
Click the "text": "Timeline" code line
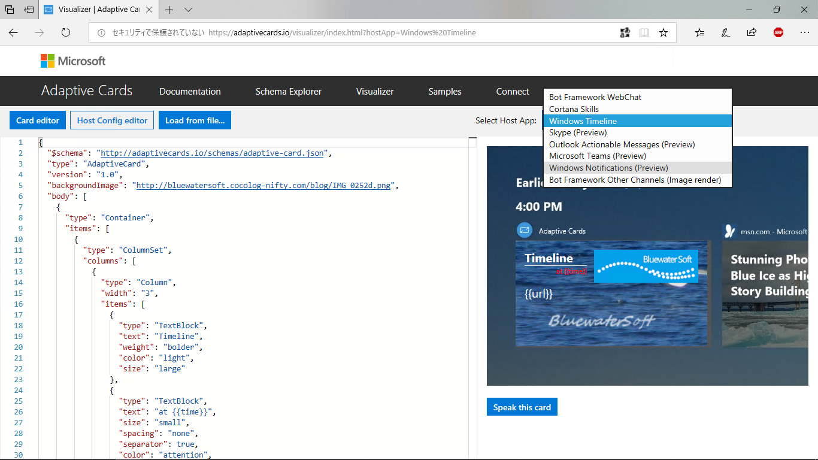pos(160,336)
